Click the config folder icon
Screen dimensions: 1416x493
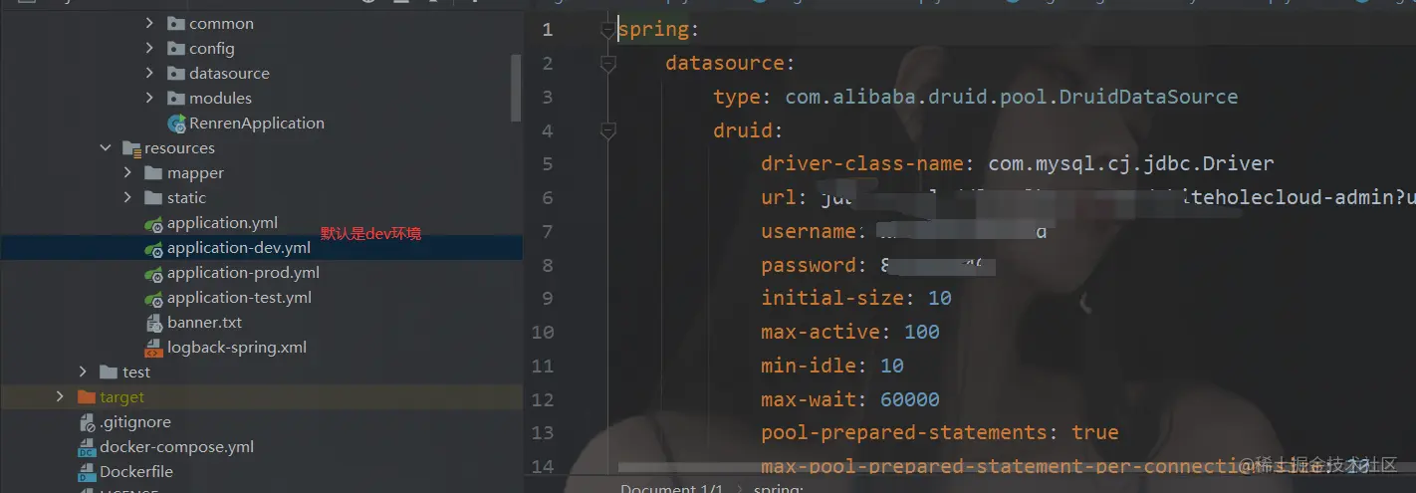pyautogui.click(x=175, y=48)
